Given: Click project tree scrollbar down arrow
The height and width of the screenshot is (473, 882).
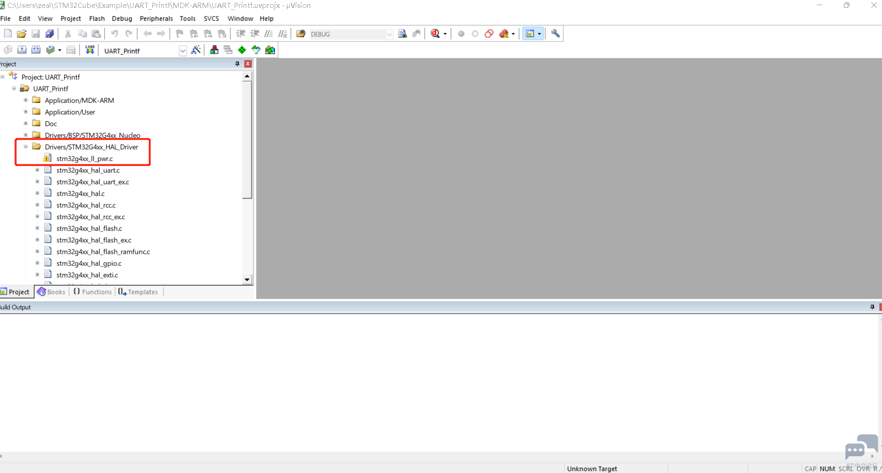Looking at the screenshot, I should point(247,280).
